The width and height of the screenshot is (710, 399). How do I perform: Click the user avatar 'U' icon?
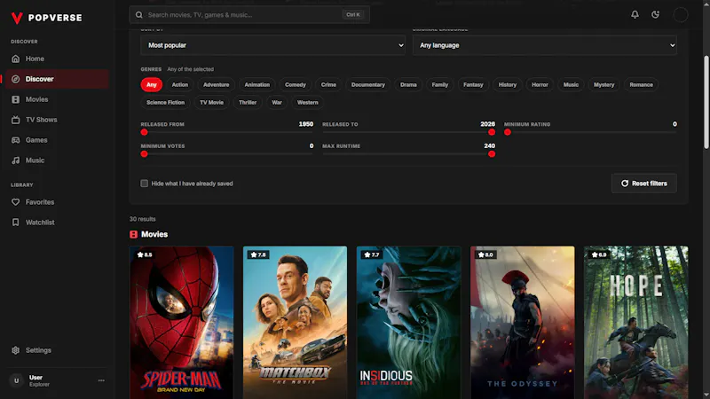click(17, 380)
